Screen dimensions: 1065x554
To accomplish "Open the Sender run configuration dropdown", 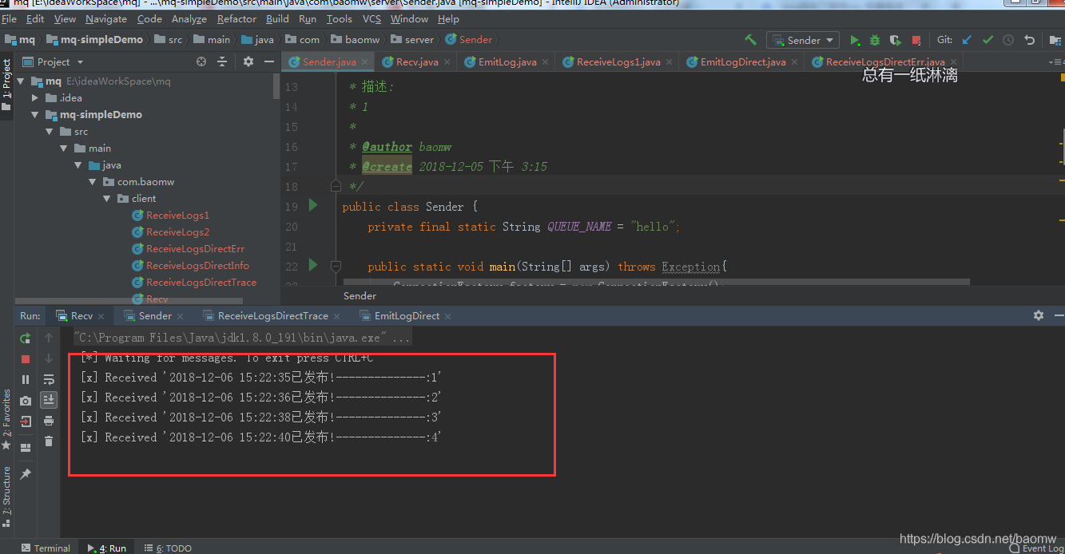I will 801,40.
